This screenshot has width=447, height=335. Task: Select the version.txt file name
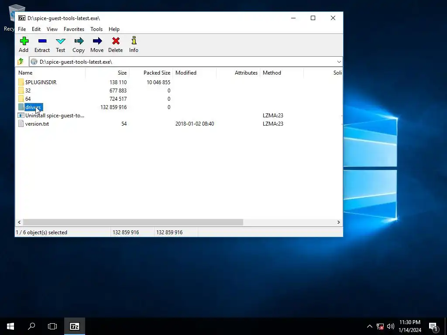pos(37,123)
